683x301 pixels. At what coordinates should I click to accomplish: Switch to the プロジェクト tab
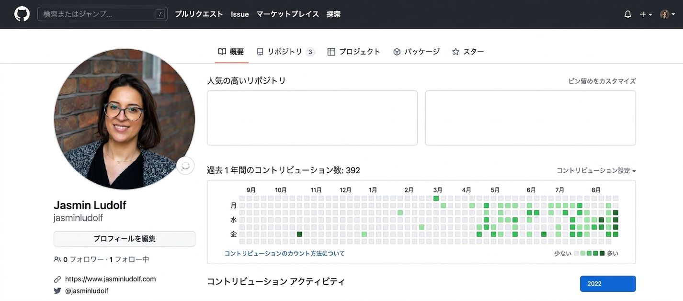[354, 52]
